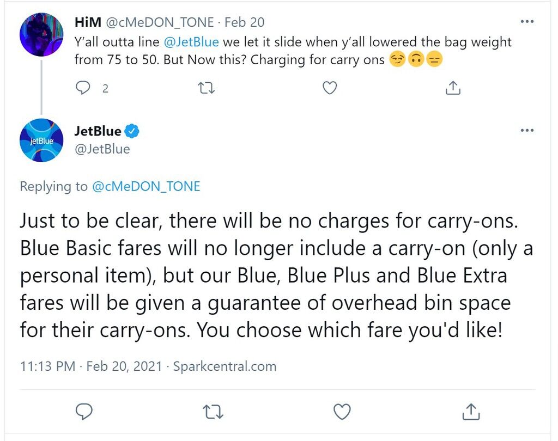
Task: Open more options on HiM's tweet
Action: tap(527, 22)
